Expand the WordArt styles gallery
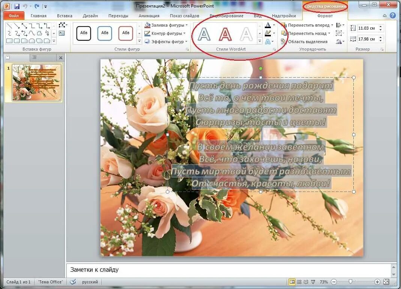 click(260, 41)
